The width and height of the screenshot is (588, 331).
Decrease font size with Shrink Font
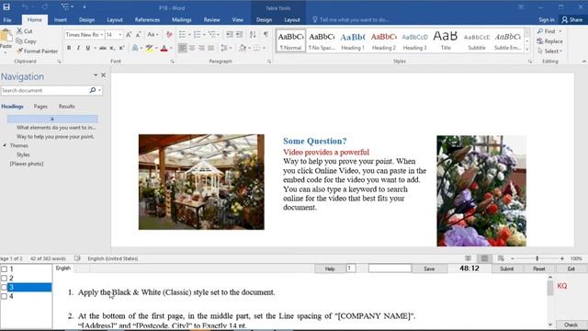[138, 35]
